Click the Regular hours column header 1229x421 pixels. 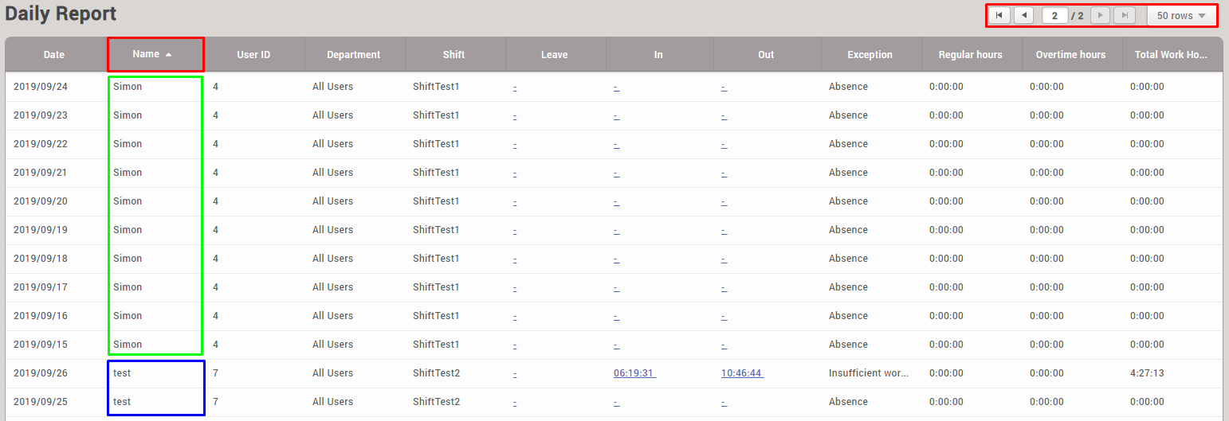[x=970, y=55]
